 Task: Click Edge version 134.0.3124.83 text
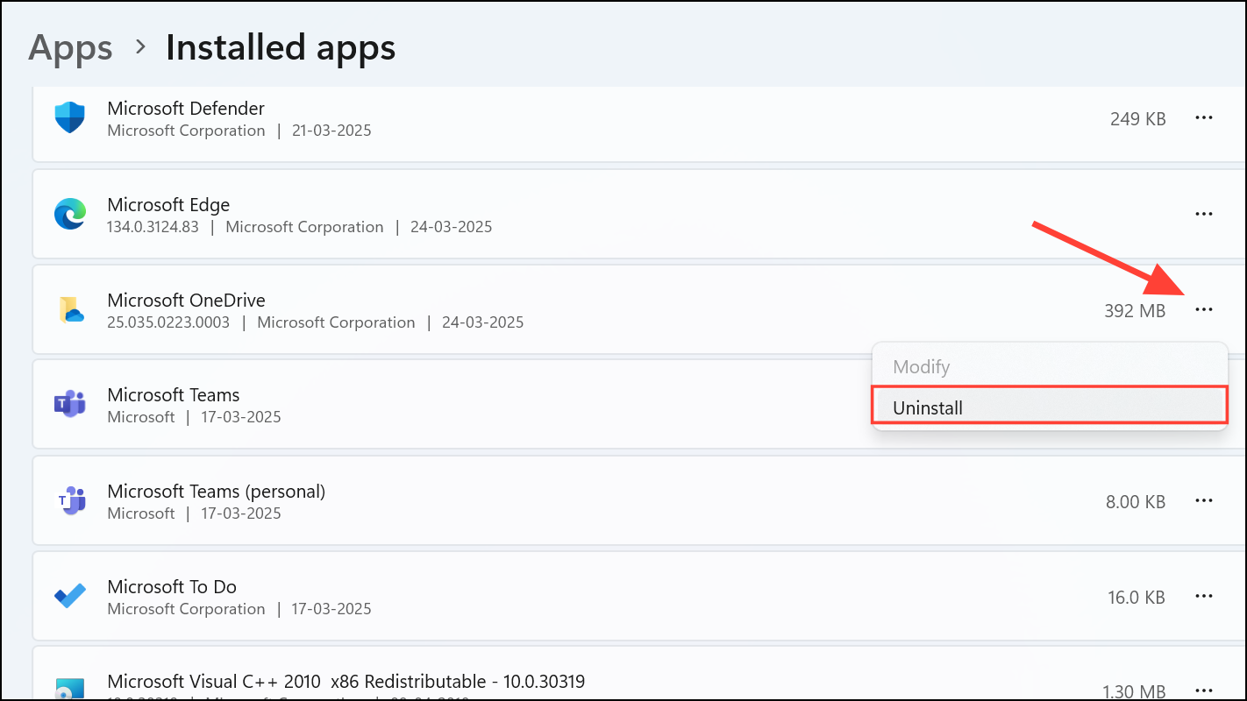pos(153,227)
